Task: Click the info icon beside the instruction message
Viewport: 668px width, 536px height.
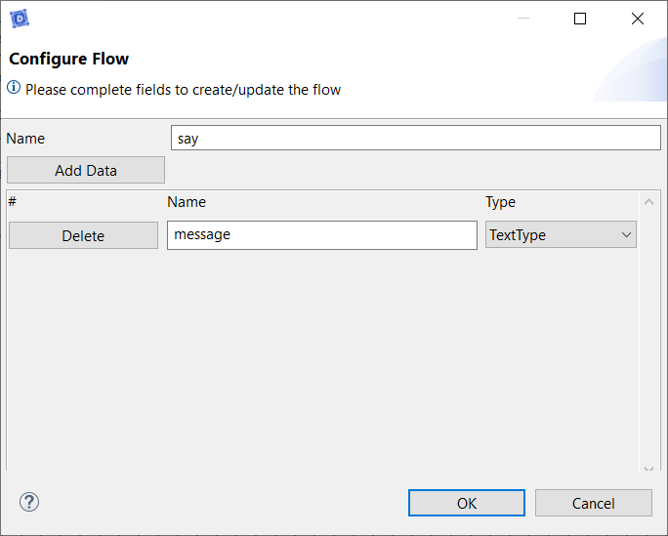Action: 14,88
